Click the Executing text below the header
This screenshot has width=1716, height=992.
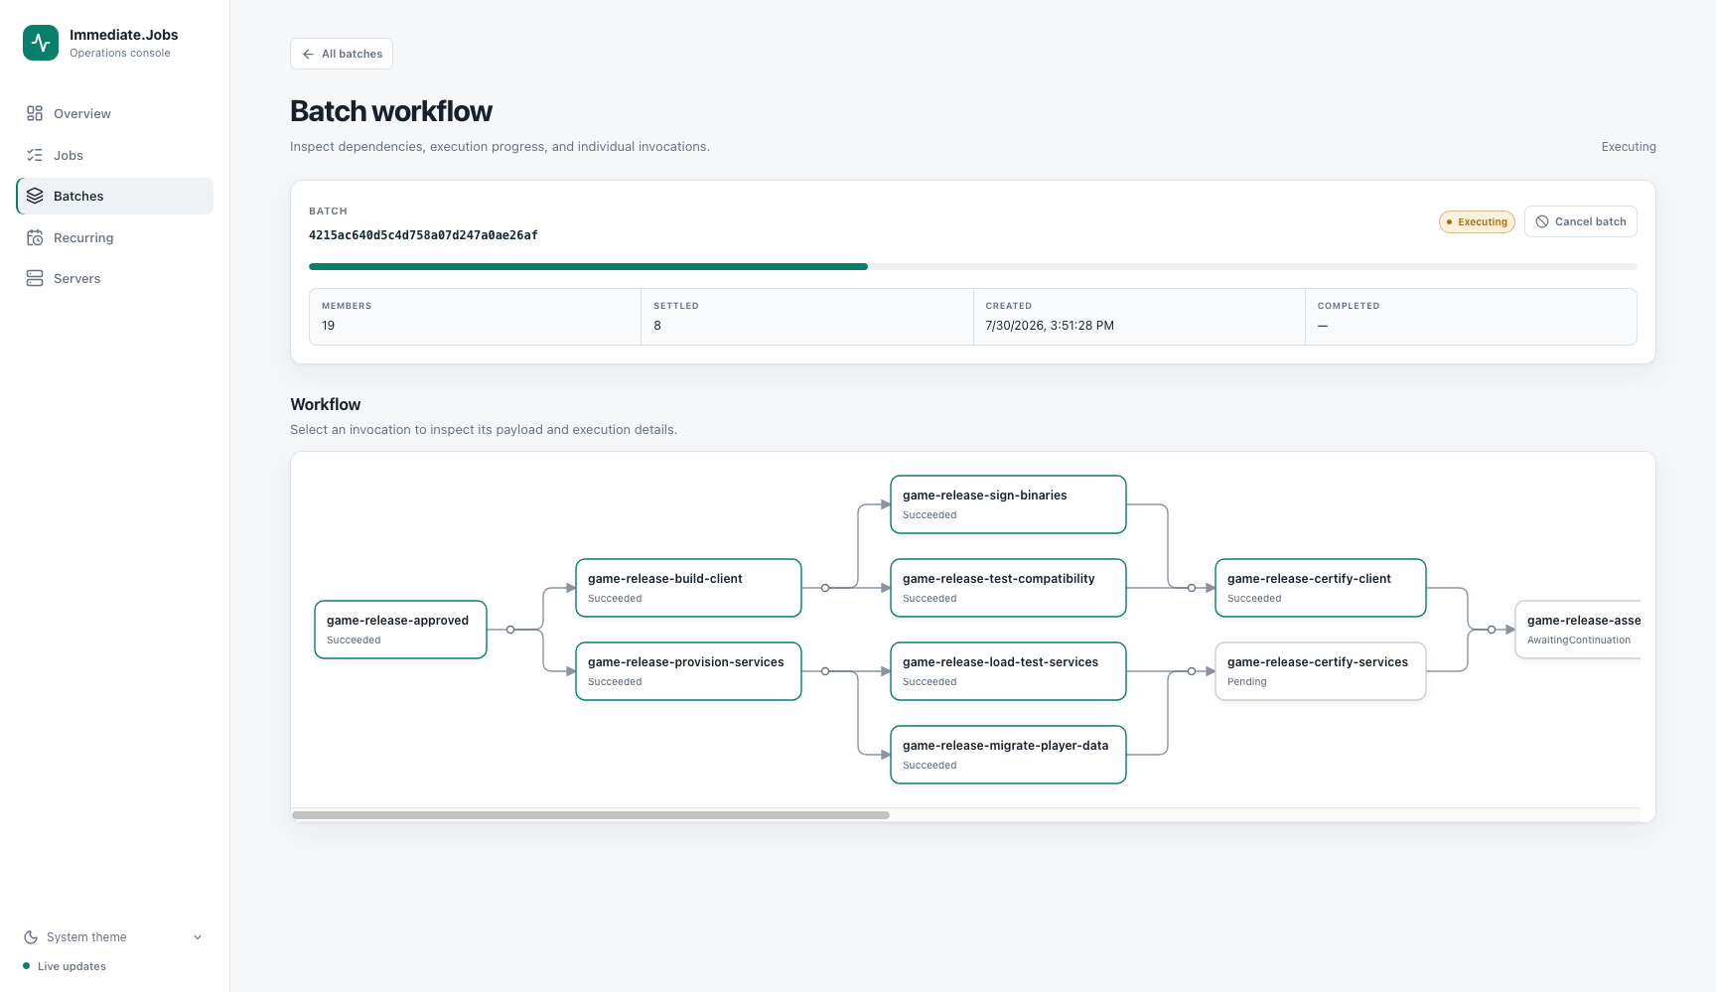coord(1629,147)
